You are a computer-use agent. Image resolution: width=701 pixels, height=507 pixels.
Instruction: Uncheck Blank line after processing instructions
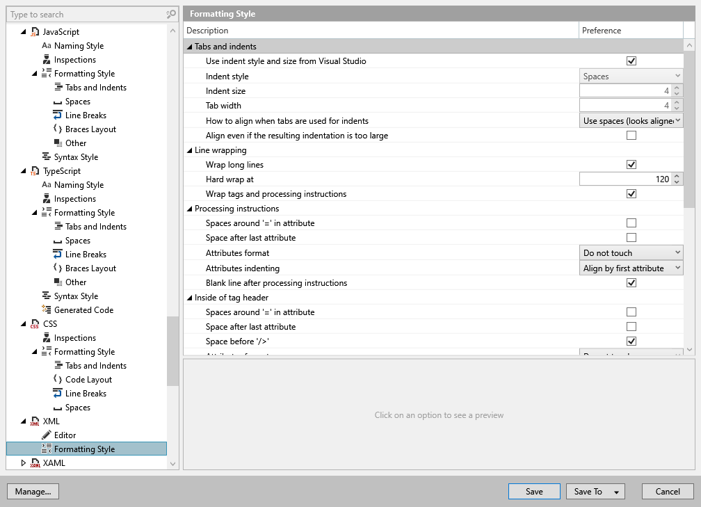[631, 282]
